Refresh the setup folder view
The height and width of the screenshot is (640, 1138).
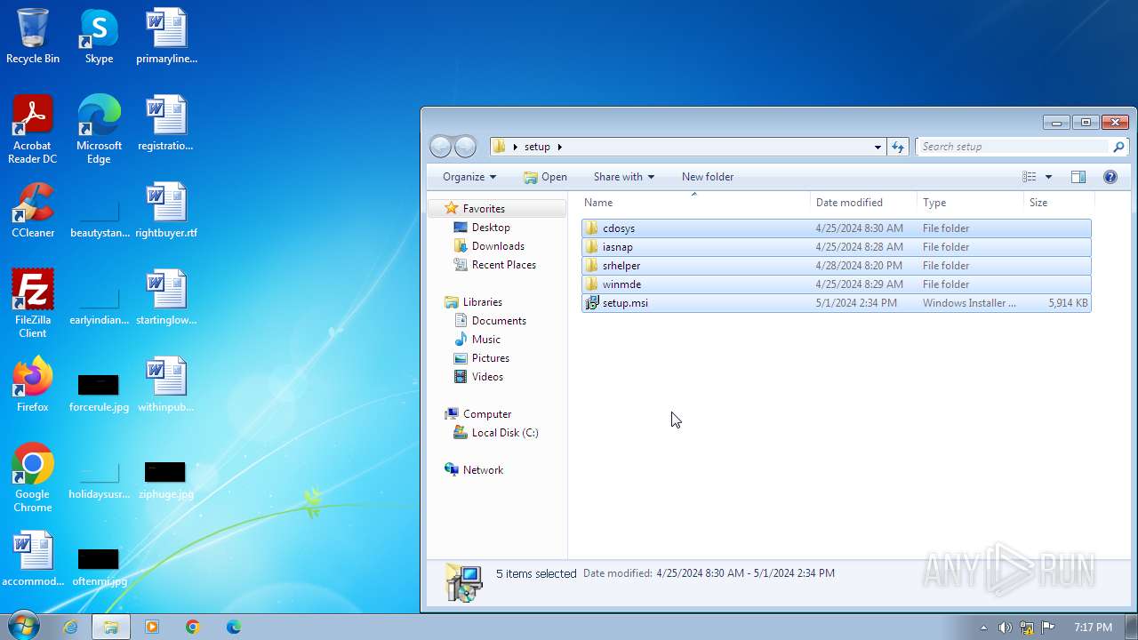point(898,147)
